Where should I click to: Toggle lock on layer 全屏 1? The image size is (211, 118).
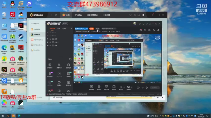point(50,45)
